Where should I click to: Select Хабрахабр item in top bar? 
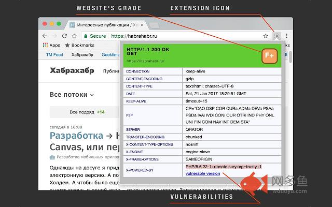tap(82, 55)
